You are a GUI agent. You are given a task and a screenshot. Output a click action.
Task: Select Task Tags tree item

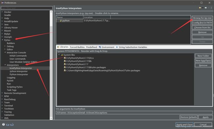tap(12, 90)
